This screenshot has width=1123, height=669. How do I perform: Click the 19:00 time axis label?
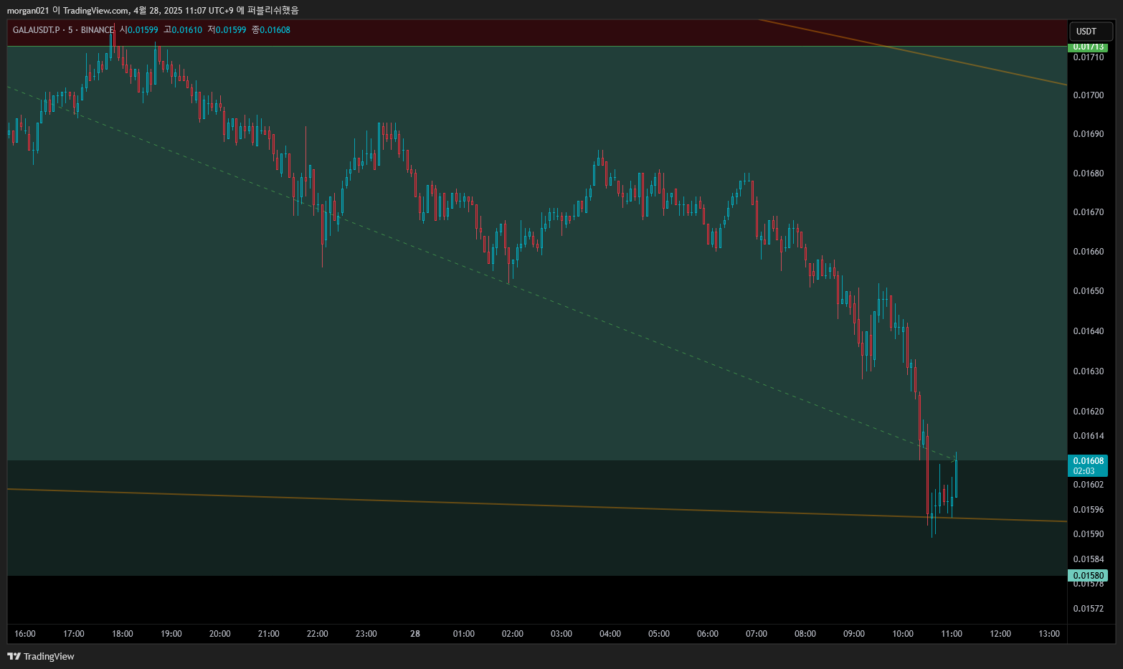(x=171, y=634)
